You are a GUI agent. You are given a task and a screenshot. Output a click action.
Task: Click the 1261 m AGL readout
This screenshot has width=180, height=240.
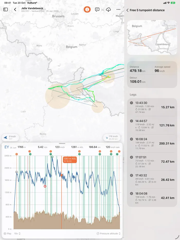(x=77, y=147)
